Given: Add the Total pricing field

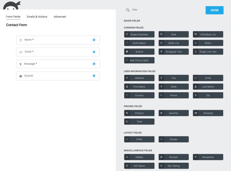Looking at the screenshot, I should point(139,121).
